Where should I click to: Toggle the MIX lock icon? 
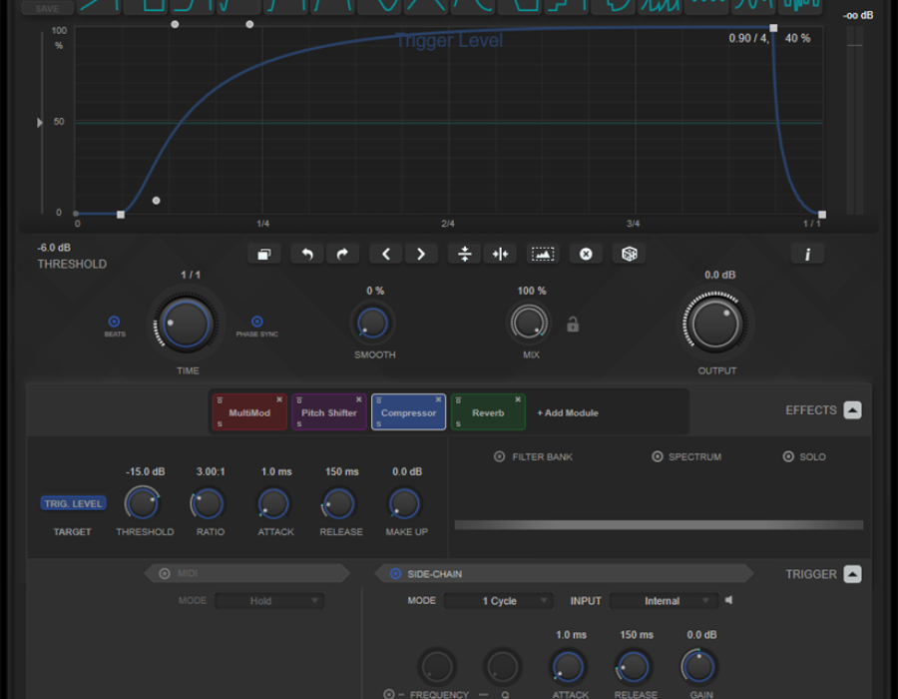[573, 325]
